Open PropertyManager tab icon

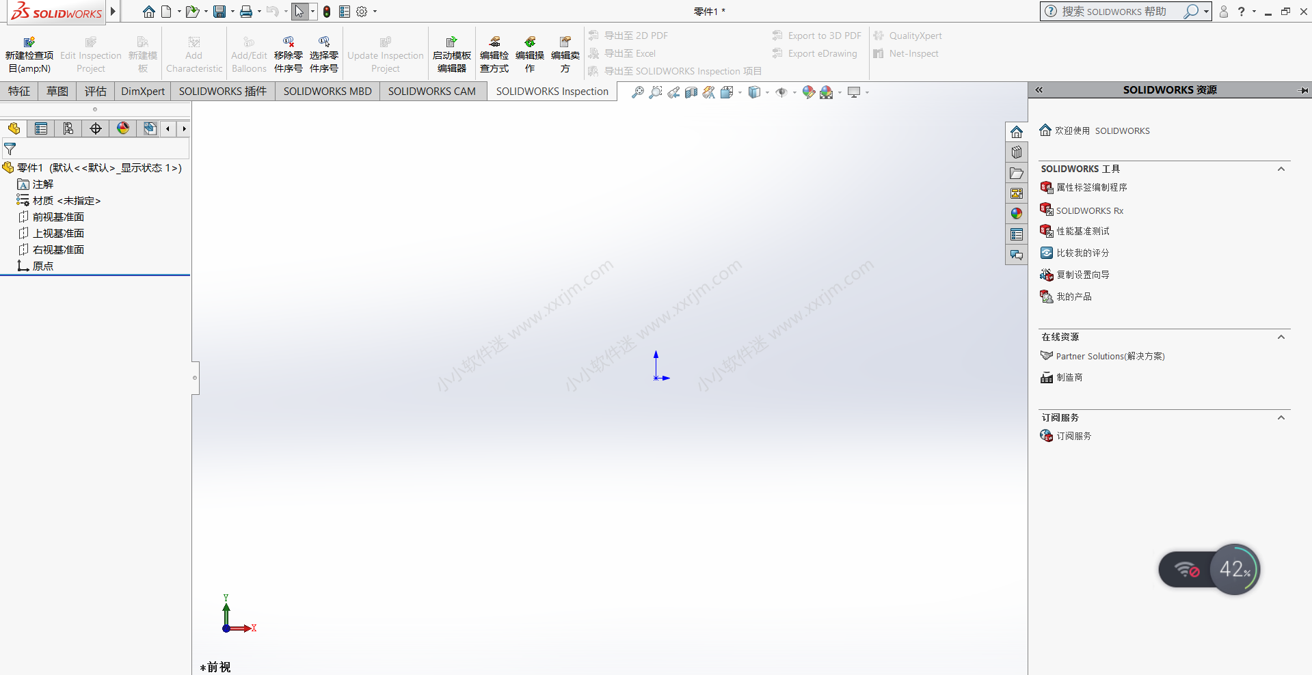click(41, 128)
